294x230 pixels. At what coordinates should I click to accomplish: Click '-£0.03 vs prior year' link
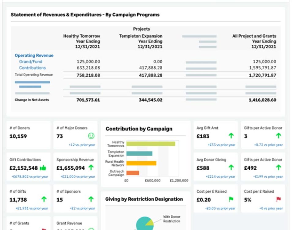220,208
